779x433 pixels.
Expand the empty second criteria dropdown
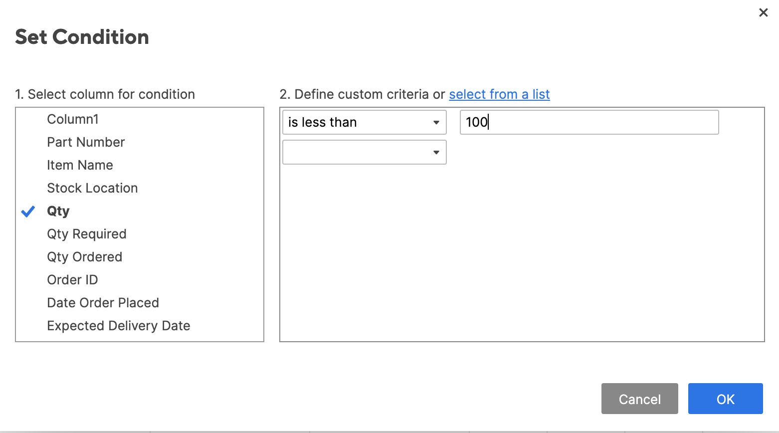[364, 152]
